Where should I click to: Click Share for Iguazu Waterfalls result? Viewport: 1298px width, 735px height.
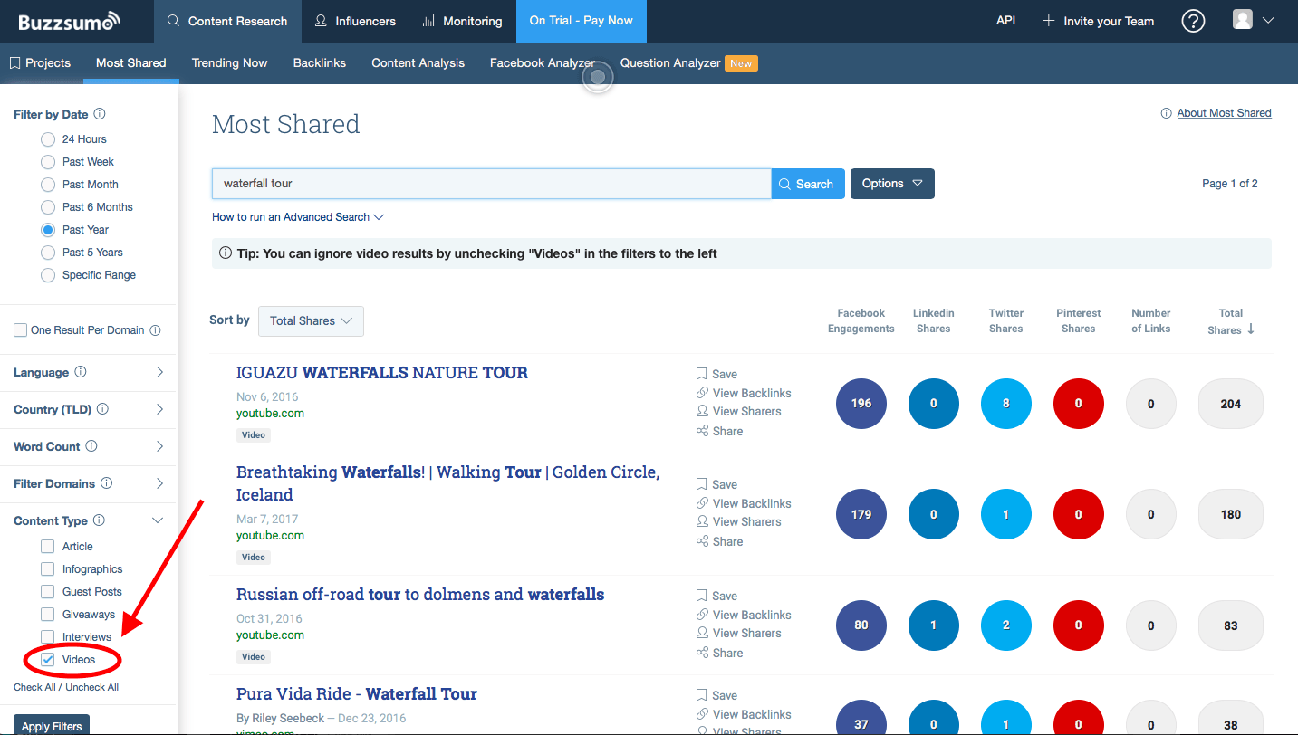tap(719, 431)
